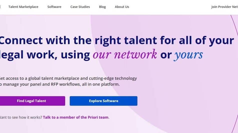The image size is (238, 133).
Task: Open the Blog nav link
Action: click(x=102, y=7)
